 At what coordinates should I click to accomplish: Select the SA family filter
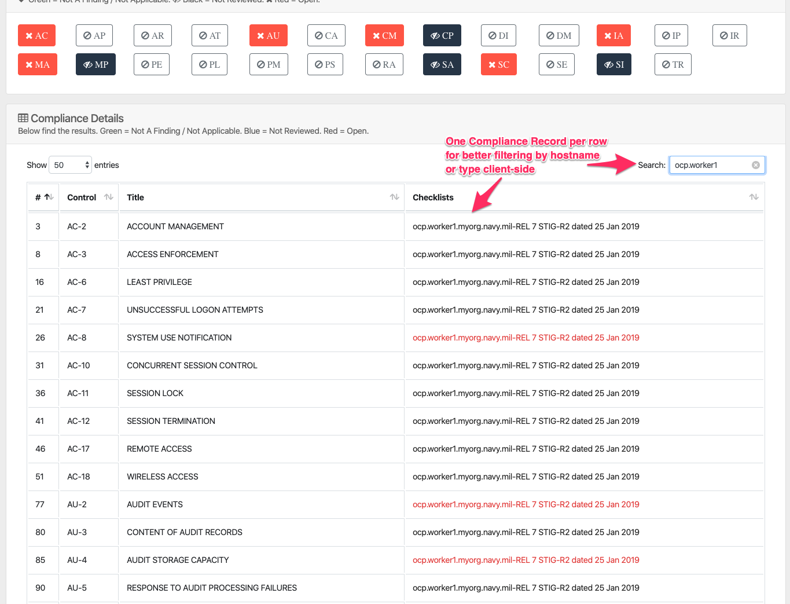click(x=442, y=64)
